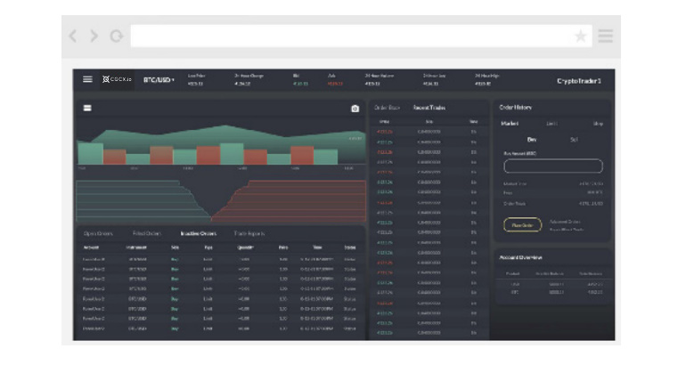The height and width of the screenshot is (365, 694).
Task: Go back with the browser back arrow
Action: (x=73, y=36)
